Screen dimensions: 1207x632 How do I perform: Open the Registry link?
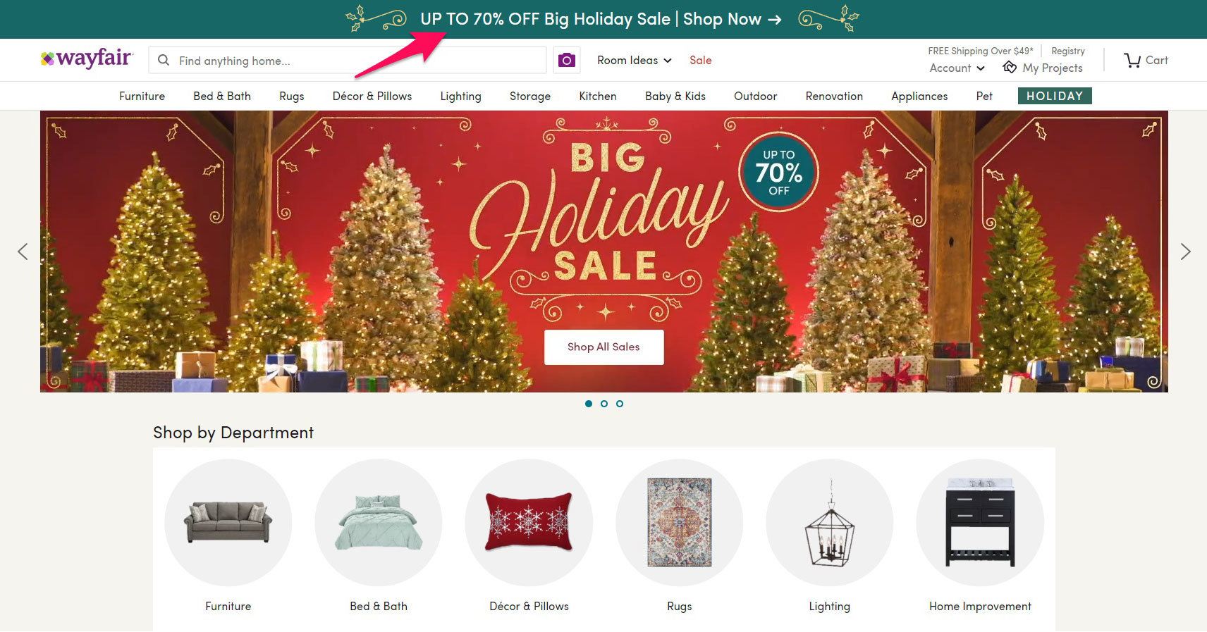[x=1068, y=51]
